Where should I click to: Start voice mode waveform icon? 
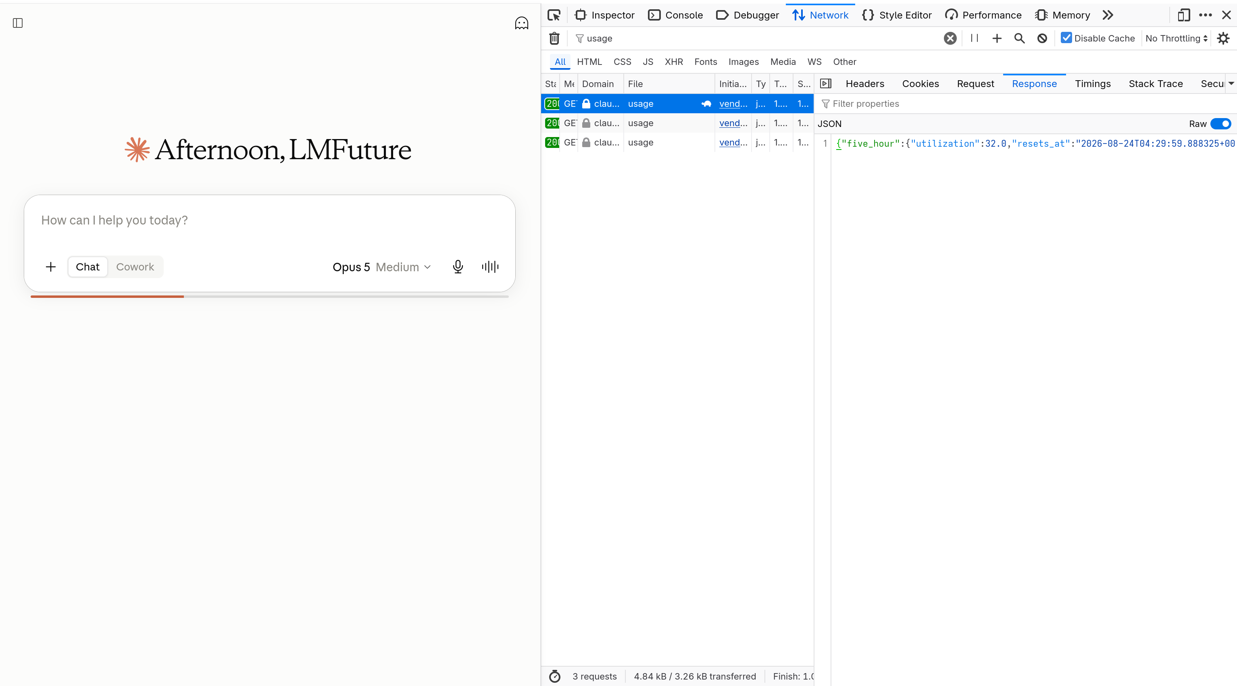click(x=490, y=267)
